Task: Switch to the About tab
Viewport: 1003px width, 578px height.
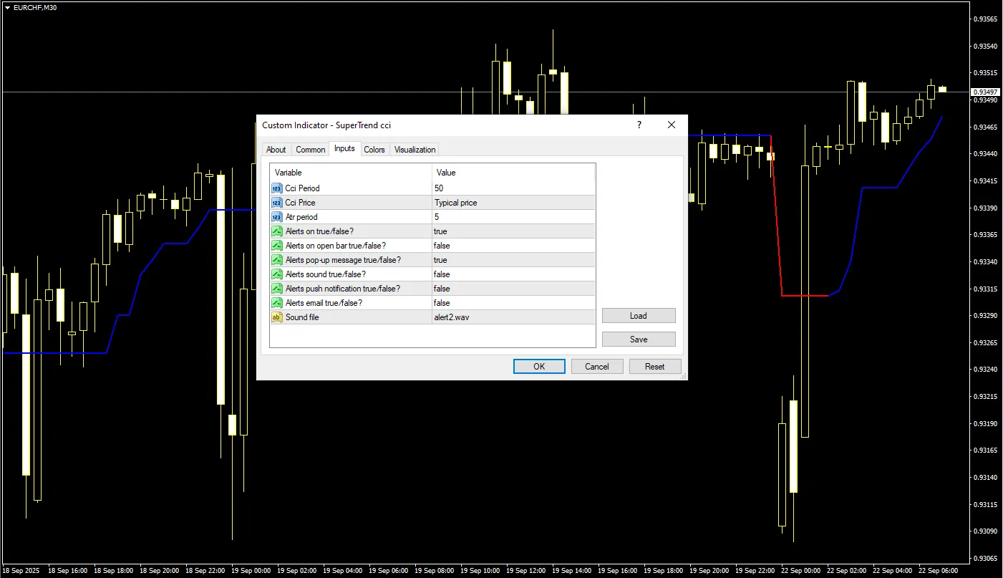Action: pyautogui.click(x=276, y=150)
